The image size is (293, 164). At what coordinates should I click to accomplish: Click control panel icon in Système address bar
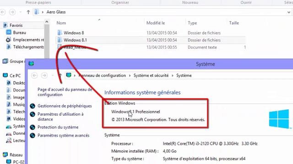pyautogui.click(x=69, y=75)
